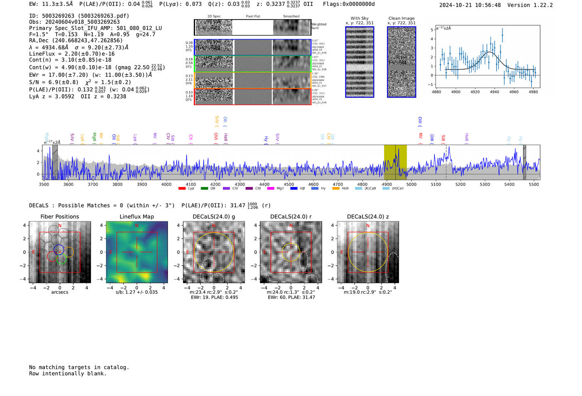Image resolution: width=582 pixels, height=396 pixels.
Task: Click the DECaLS : Possible Matches = 0 line
Action: (x=102, y=206)
